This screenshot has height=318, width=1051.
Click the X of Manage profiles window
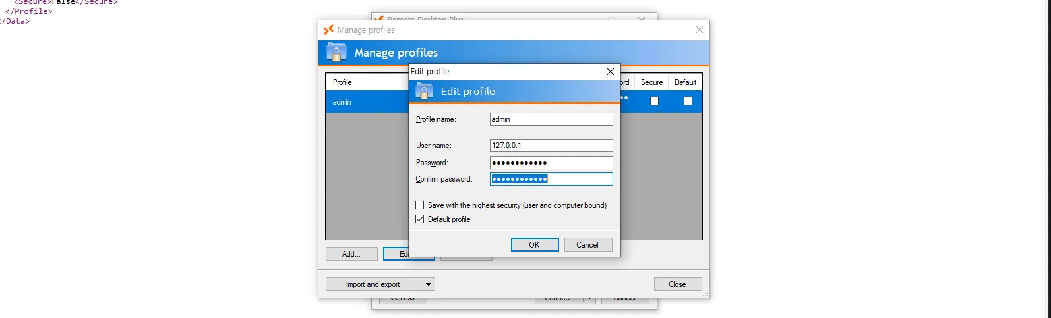[700, 30]
